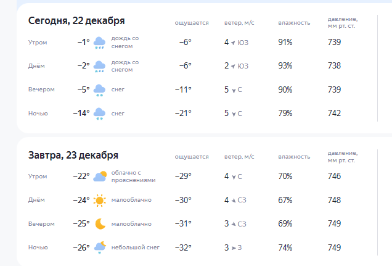The height and width of the screenshot is (266, 392).
Task: Click tomorrow's 'влажность' column header
Action: [x=293, y=157]
